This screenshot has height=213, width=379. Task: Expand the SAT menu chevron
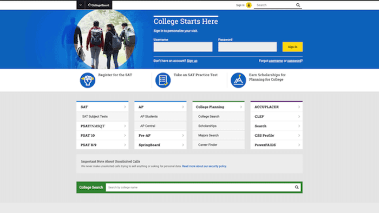[125, 107]
